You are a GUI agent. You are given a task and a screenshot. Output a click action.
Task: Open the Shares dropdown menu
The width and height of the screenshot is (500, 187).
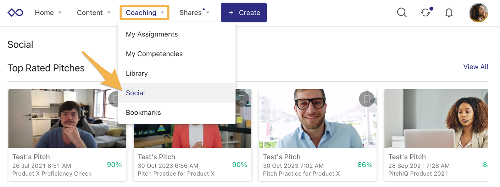pos(194,13)
